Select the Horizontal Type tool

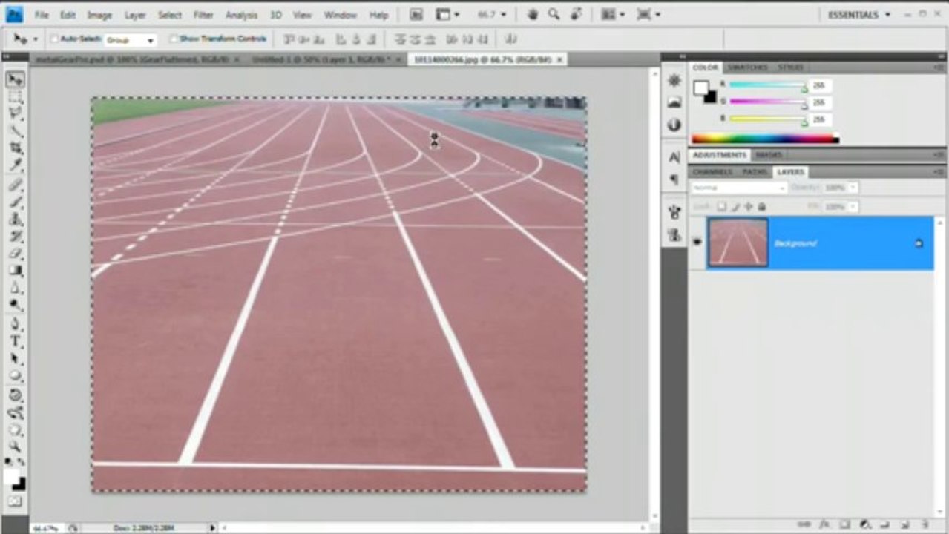click(15, 342)
